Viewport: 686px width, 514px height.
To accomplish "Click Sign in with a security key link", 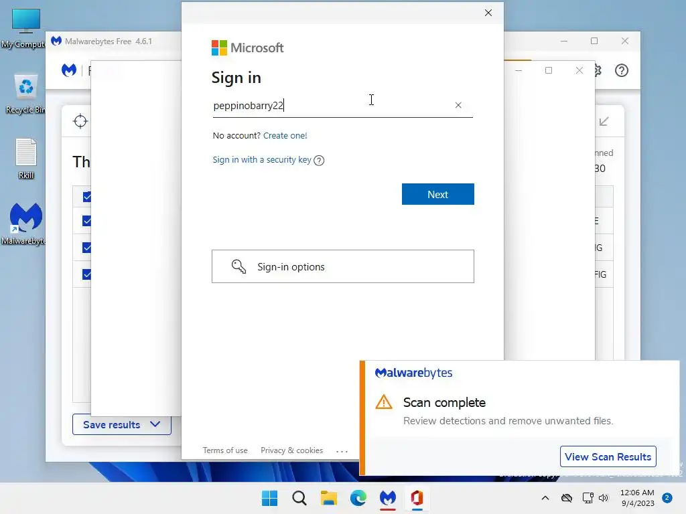I will (262, 160).
